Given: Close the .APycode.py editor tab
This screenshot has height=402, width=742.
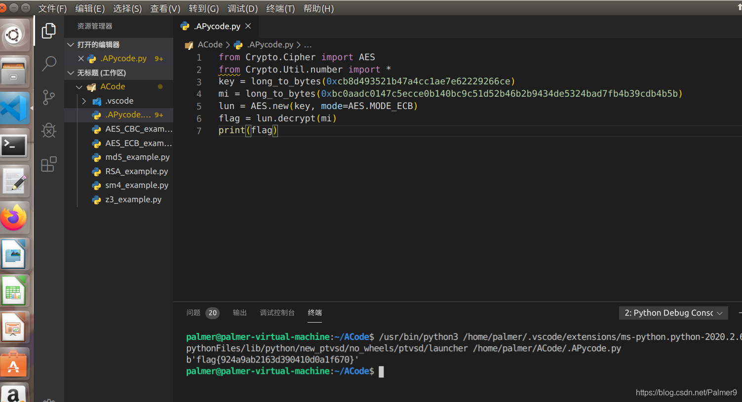Looking at the screenshot, I should click(x=248, y=26).
